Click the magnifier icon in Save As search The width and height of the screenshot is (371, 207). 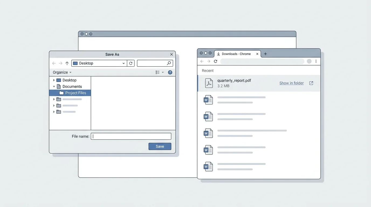169,63
